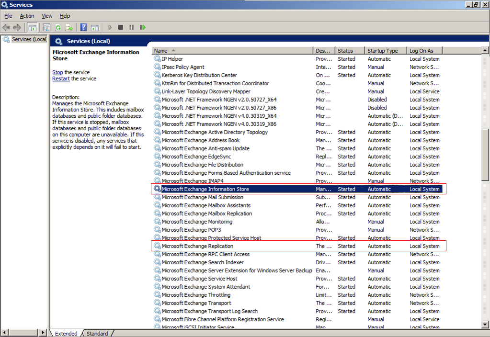This screenshot has height=337, width=490.
Task: Open the Action menu
Action: tap(27, 16)
